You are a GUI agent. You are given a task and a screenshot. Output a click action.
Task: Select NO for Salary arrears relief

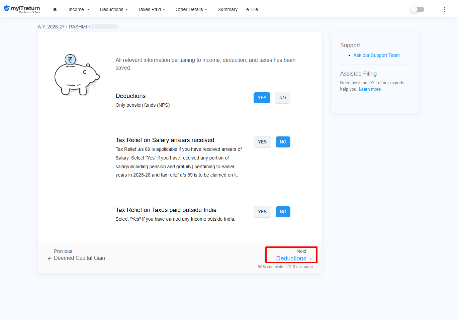[x=283, y=142]
